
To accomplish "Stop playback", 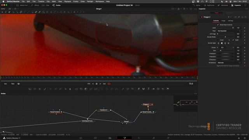I will [96, 84].
